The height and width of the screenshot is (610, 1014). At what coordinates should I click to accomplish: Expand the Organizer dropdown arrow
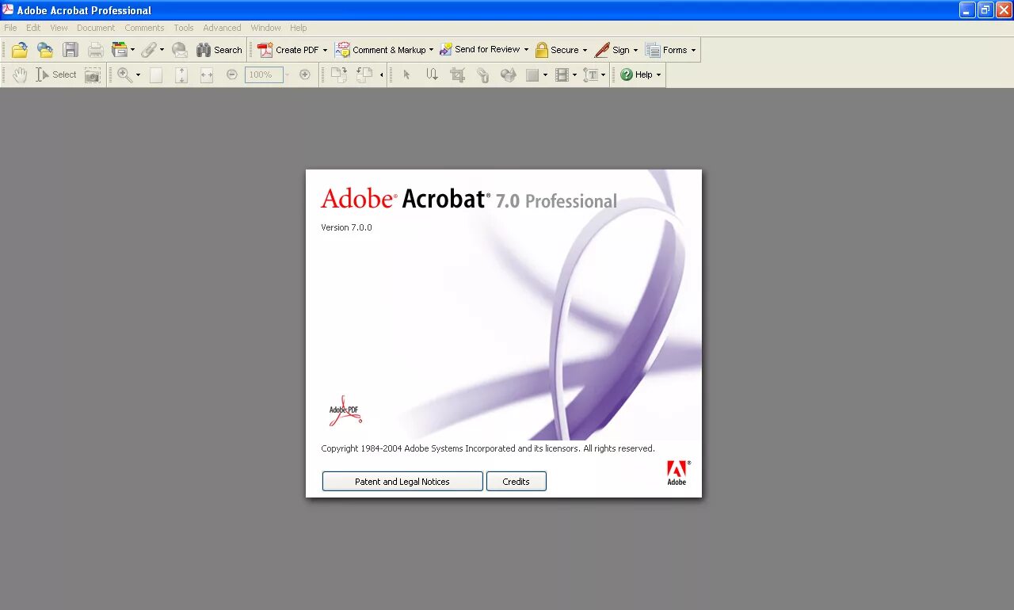tap(132, 50)
